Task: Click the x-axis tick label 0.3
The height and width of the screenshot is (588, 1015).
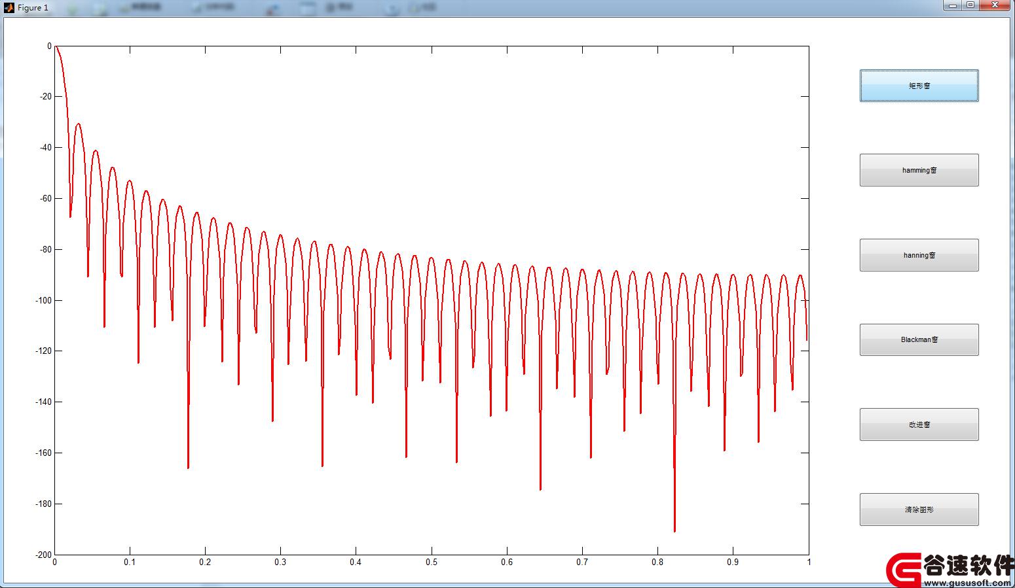Action: tap(281, 562)
